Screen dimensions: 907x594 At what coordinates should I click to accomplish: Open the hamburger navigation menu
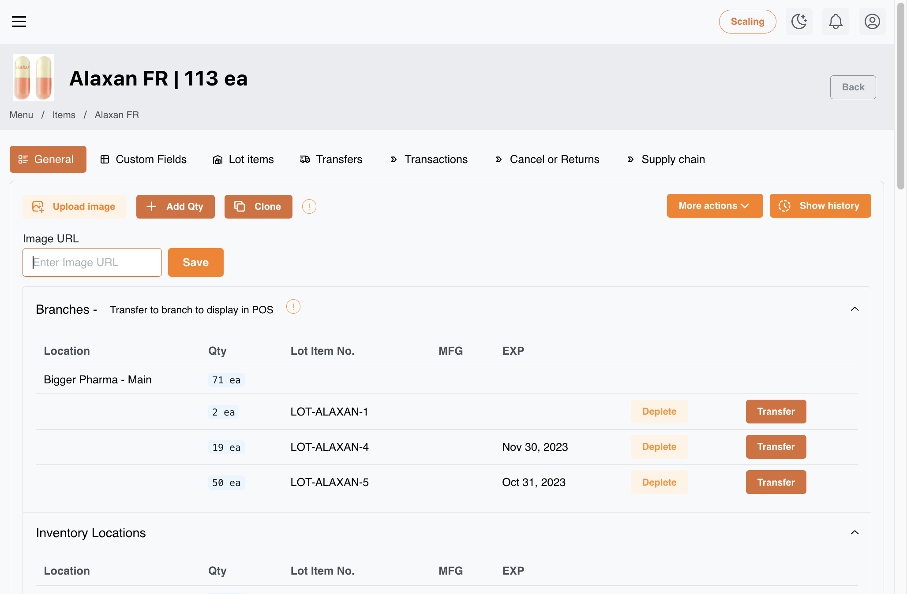click(x=19, y=21)
